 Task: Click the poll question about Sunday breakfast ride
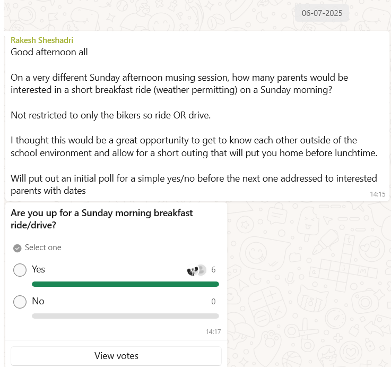(102, 218)
